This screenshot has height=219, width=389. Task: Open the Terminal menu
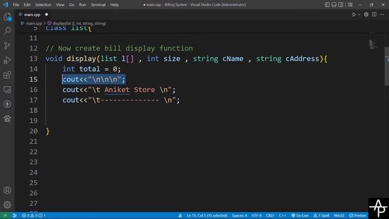tap(98, 5)
